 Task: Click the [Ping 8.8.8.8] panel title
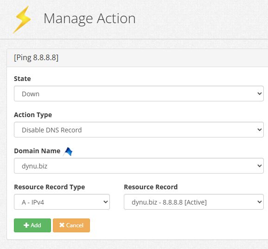pos(36,57)
